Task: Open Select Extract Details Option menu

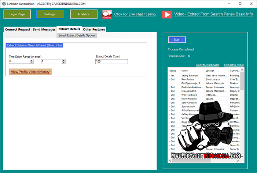Action: 77,35
